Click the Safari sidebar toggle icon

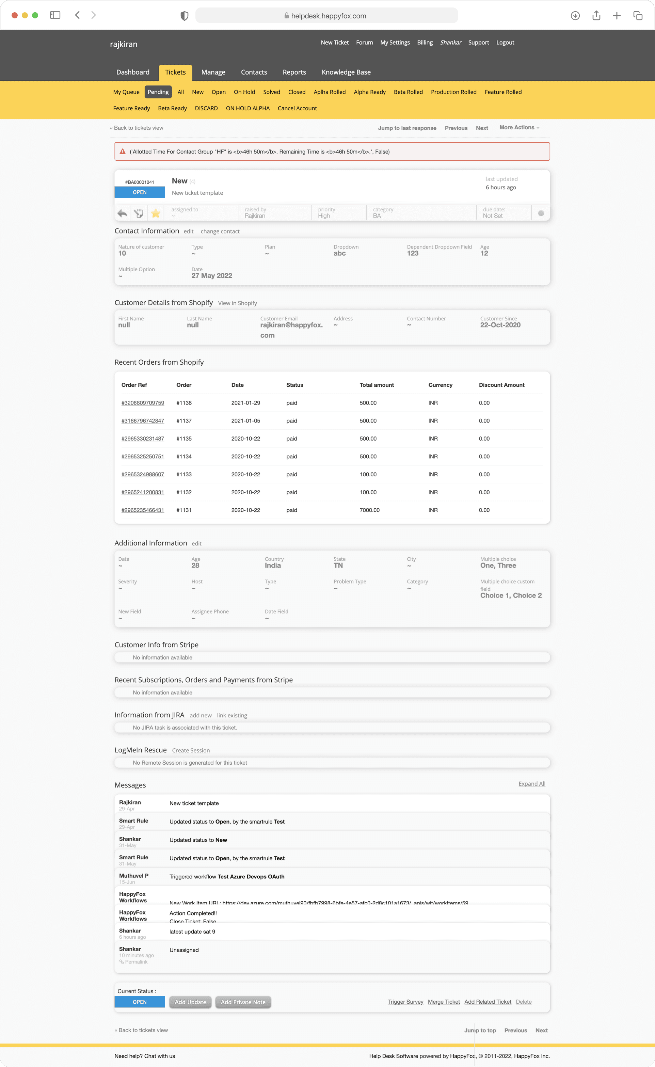tap(55, 15)
